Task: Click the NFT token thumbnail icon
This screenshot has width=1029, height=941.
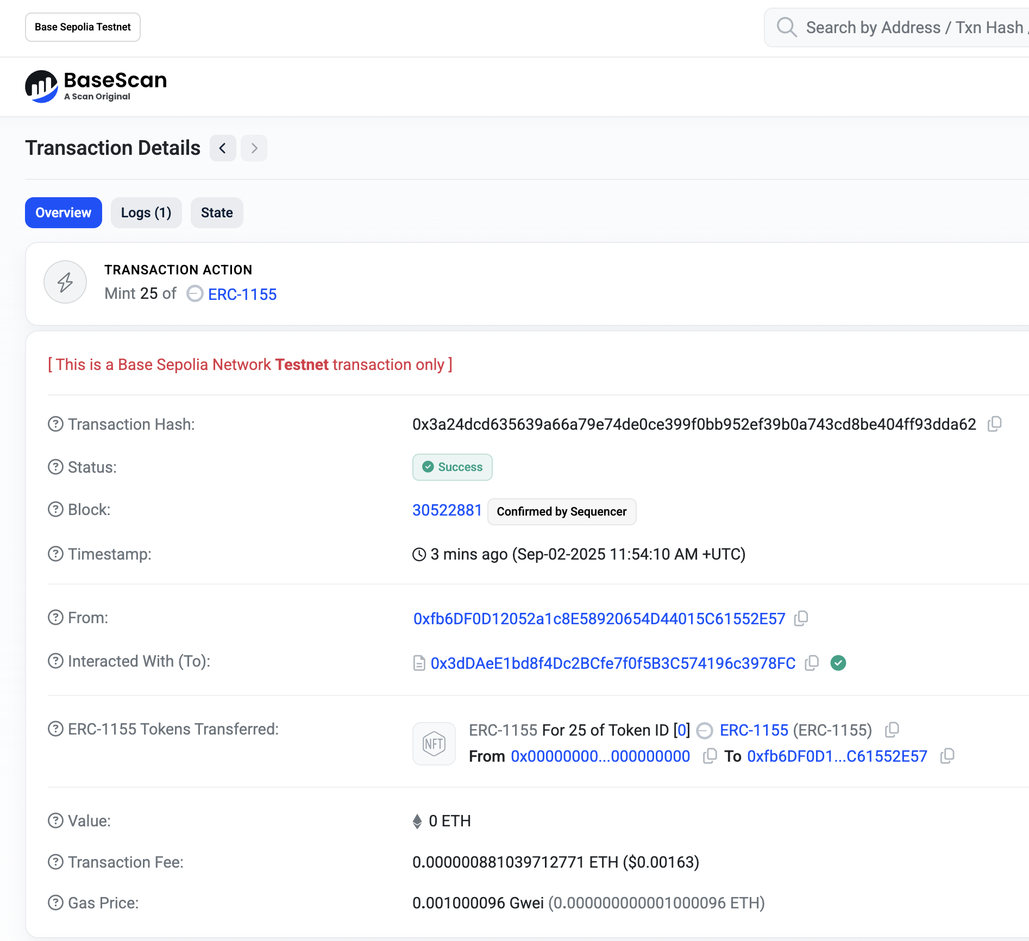Action: pyautogui.click(x=434, y=743)
